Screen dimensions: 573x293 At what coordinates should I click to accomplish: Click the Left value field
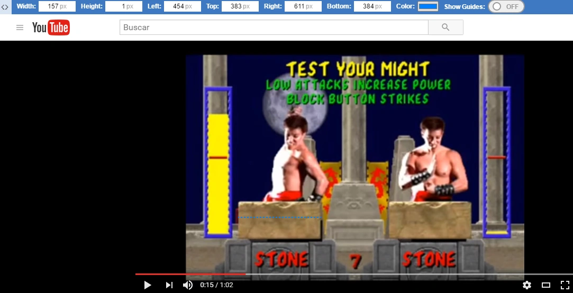coord(183,6)
